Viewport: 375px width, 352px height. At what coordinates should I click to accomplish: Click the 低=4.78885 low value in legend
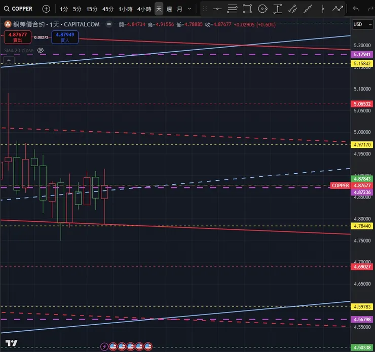190,24
